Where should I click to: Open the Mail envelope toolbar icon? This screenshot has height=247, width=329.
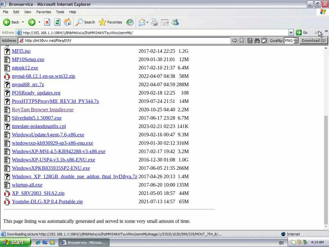pos(142,22)
